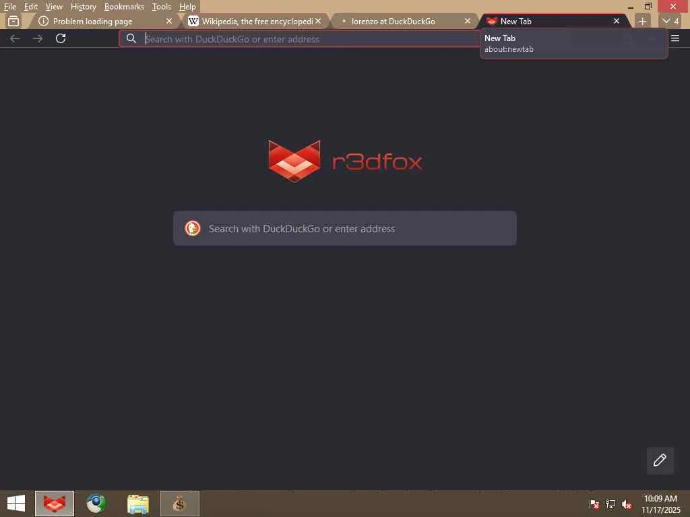Open the hamburger application menu
690x517 pixels.
(x=675, y=38)
